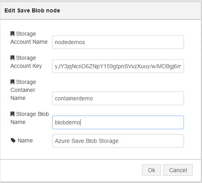Click the bookmark icon beside Storage Account Name
Image resolution: width=202 pixels, height=183 pixels.
pyautogui.click(x=12, y=34)
